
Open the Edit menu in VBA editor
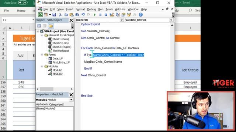tap(52, 9)
